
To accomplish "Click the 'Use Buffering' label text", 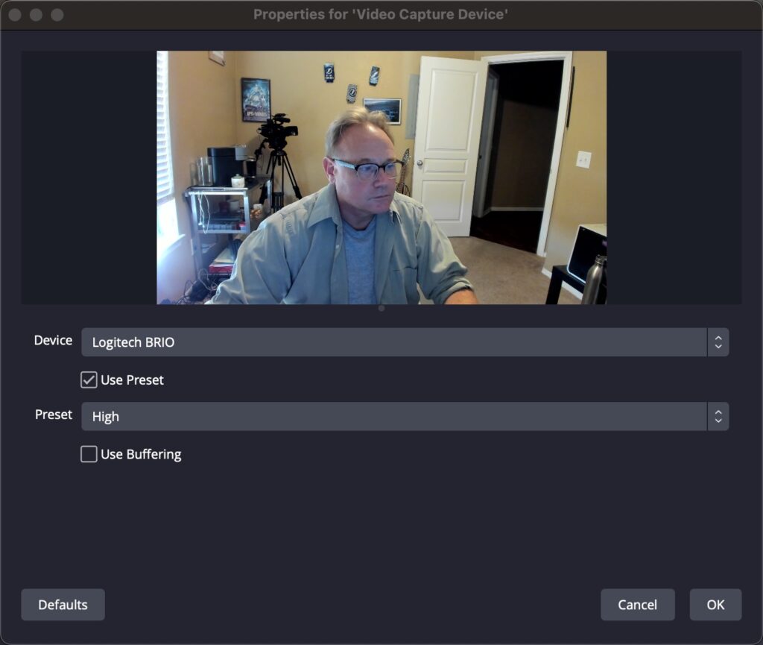I will (141, 454).
